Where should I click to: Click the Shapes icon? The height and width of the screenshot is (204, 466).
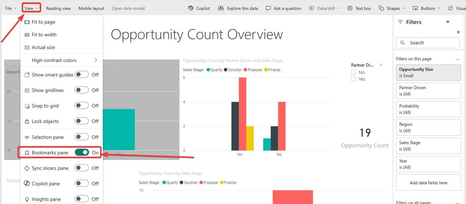381,8
